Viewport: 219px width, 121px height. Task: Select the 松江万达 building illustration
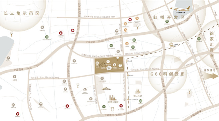[137, 92]
